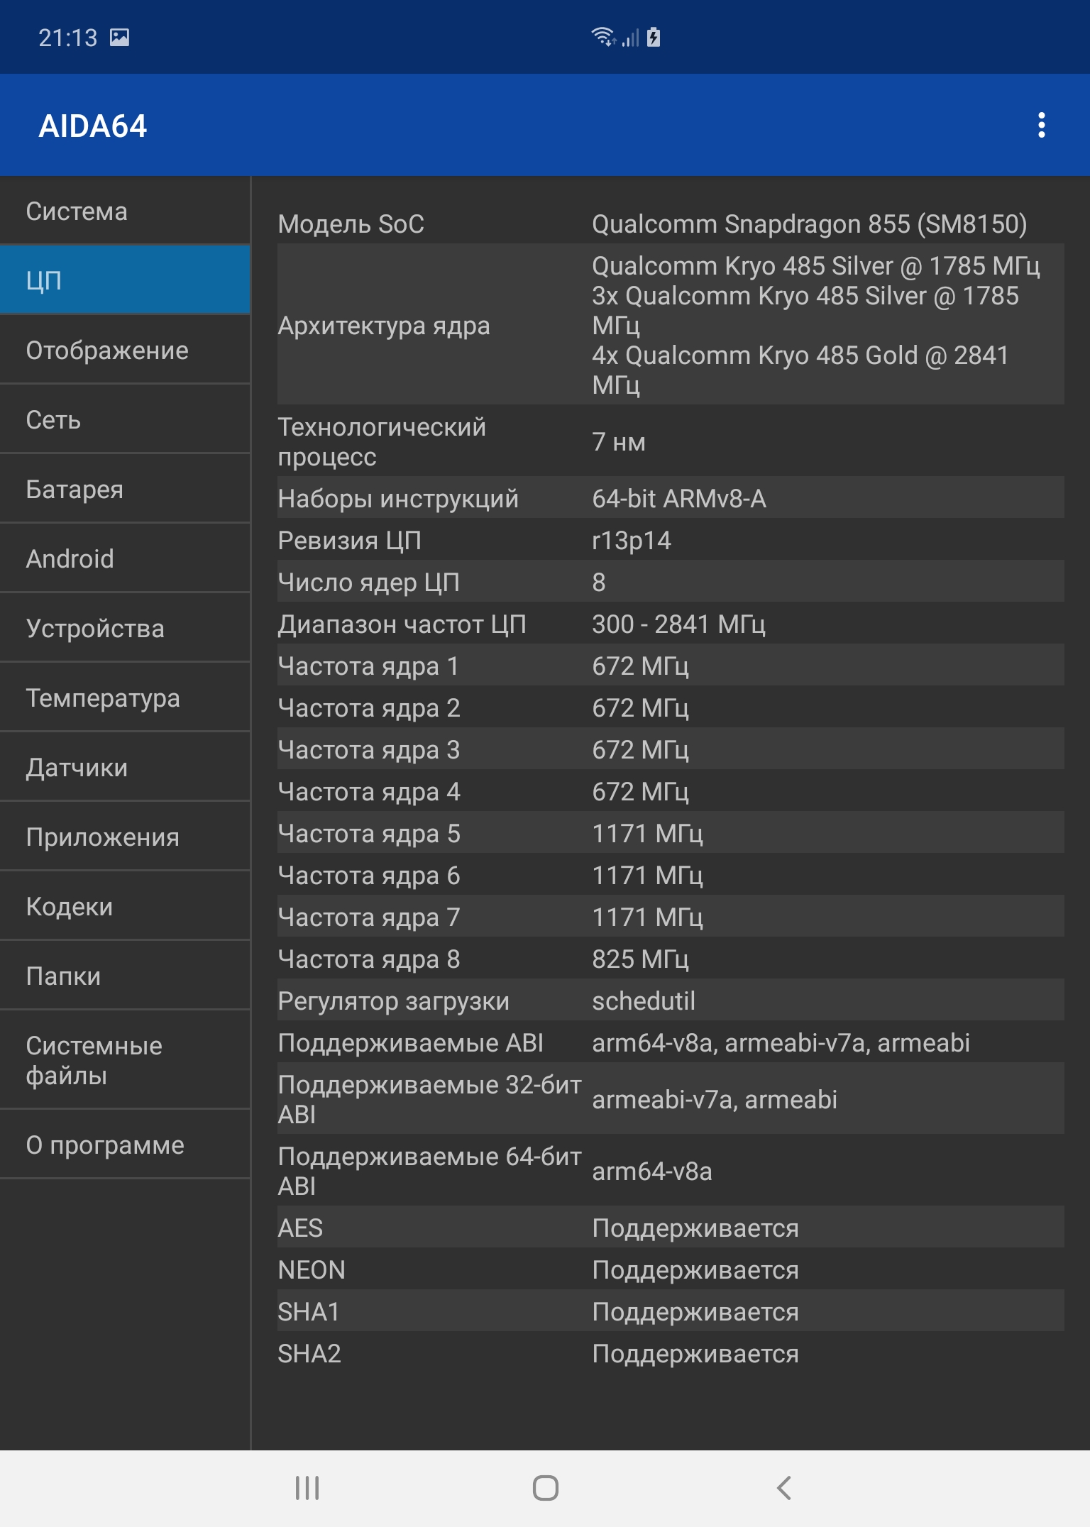Screen dimensions: 1090x1527
Task: Select the Технологический процесс label
Action: (382, 441)
